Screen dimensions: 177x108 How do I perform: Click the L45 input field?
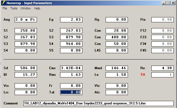coord(117,50)
